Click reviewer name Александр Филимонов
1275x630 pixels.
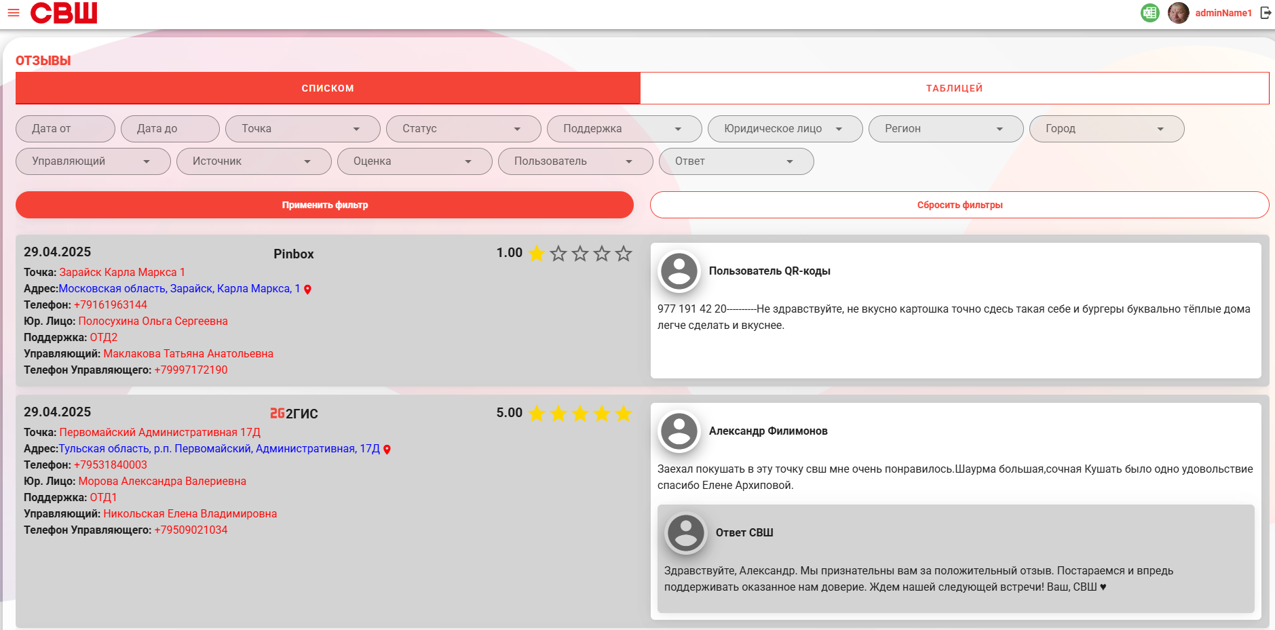pyautogui.click(x=768, y=431)
